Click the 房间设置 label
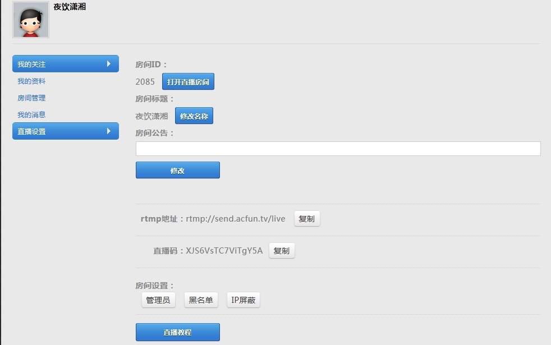The image size is (551, 345). pos(155,286)
